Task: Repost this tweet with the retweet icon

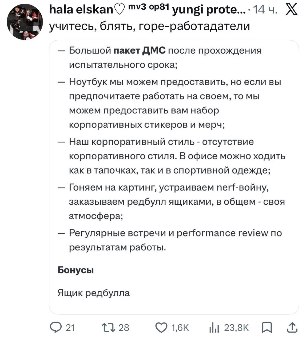Action: [x=109, y=327]
